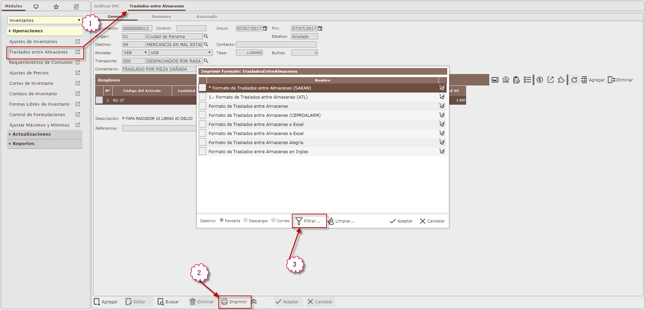Click the refresh icon in Renglones toolbar
The height and width of the screenshot is (310, 645).
pyautogui.click(x=574, y=80)
